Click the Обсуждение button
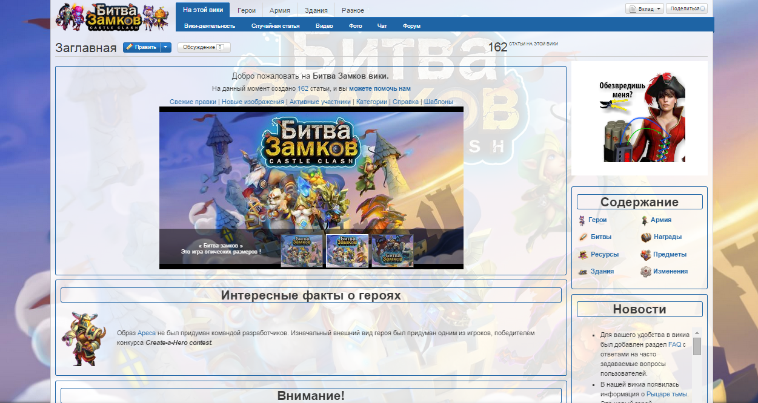 (x=204, y=47)
